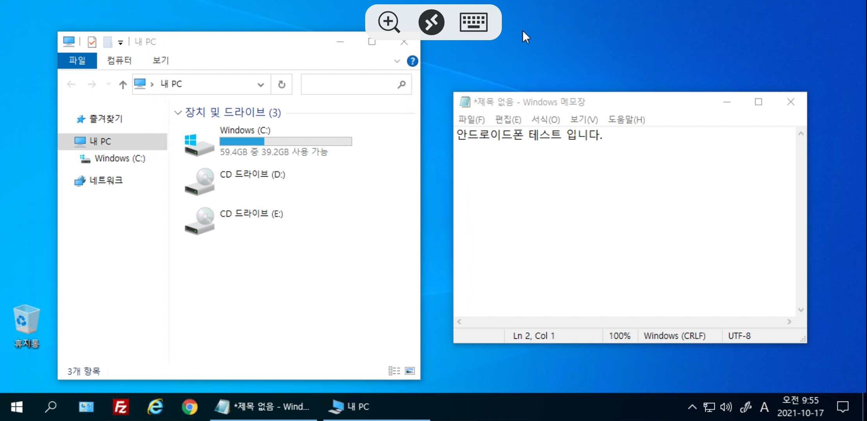This screenshot has height=421, width=867.
Task: Switch to the 보기 ribbon tab
Action: [x=161, y=60]
